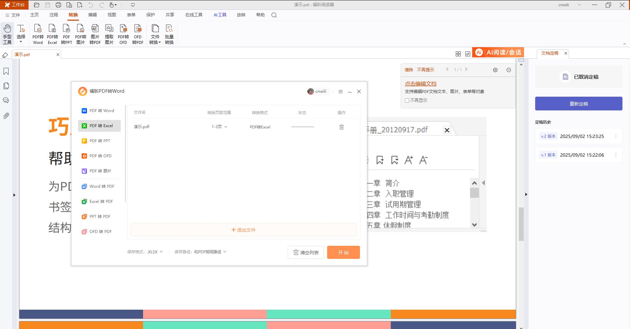Click 添加文件 to add a file

[243, 230]
